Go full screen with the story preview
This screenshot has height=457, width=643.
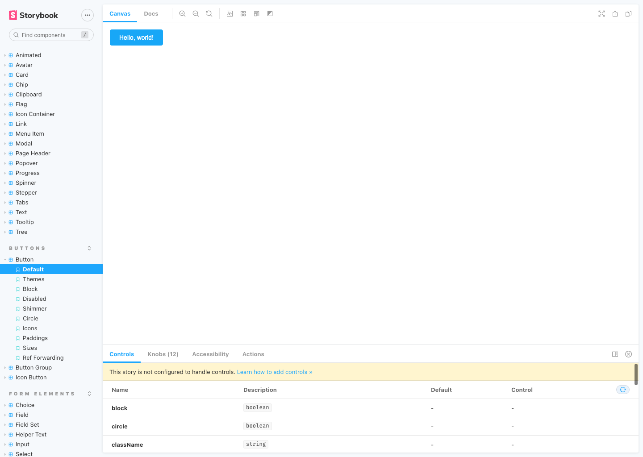coord(601,13)
